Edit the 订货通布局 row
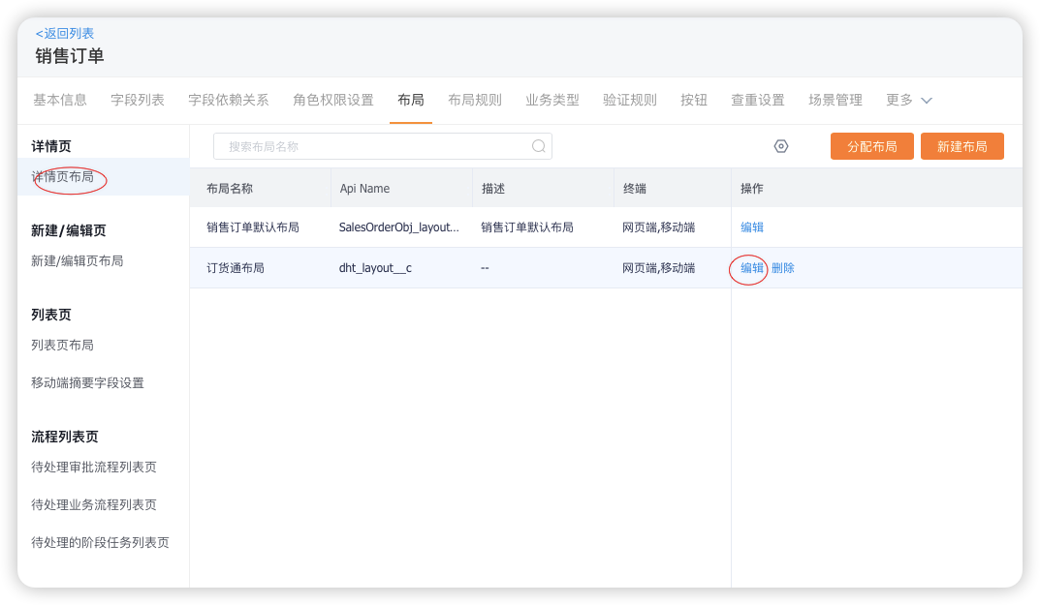This screenshot has width=1040, height=605. tap(751, 268)
